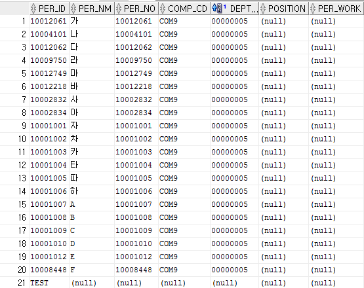
Task: Select PER_ID cell 10002832
Action: click(49, 99)
